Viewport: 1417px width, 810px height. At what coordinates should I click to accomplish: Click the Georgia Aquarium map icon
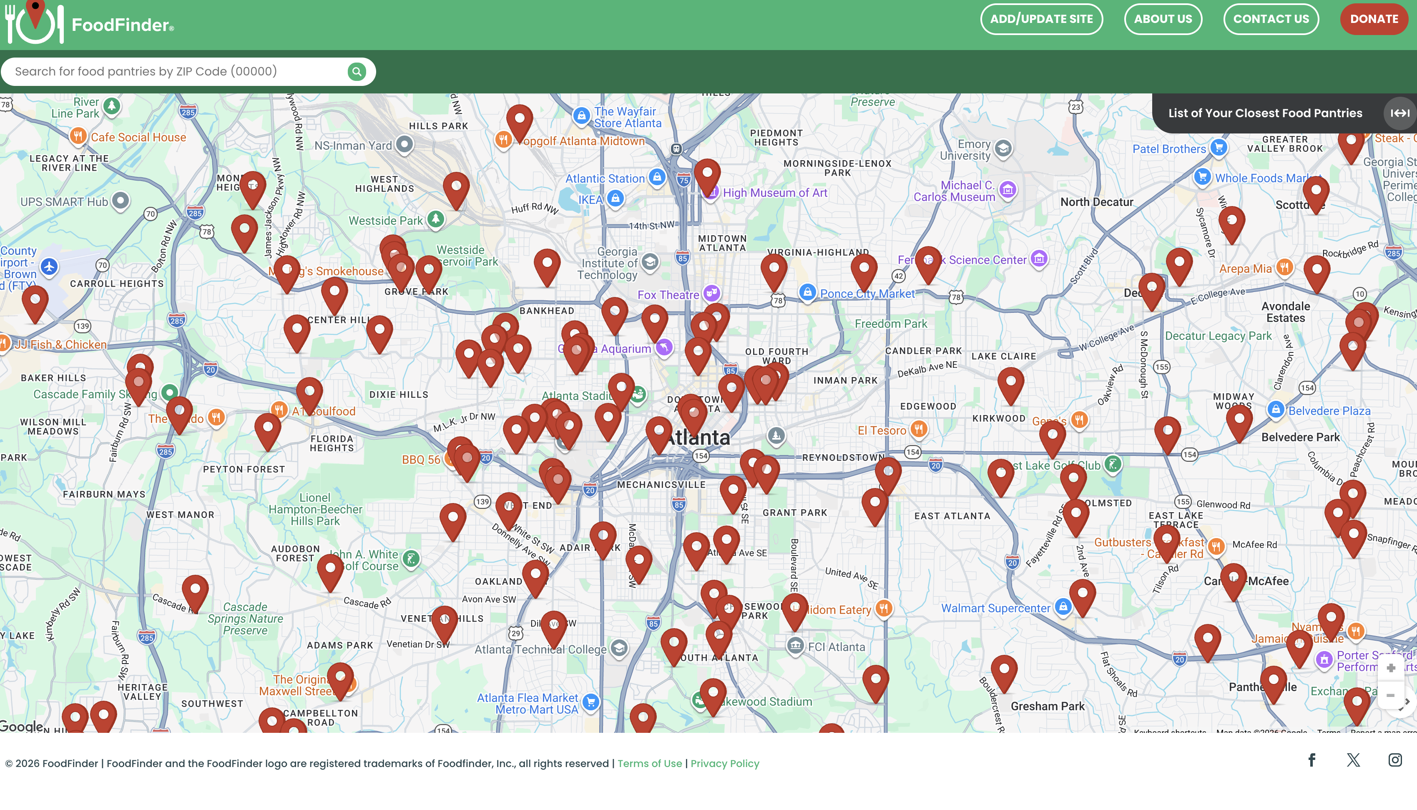tap(665, 348)
